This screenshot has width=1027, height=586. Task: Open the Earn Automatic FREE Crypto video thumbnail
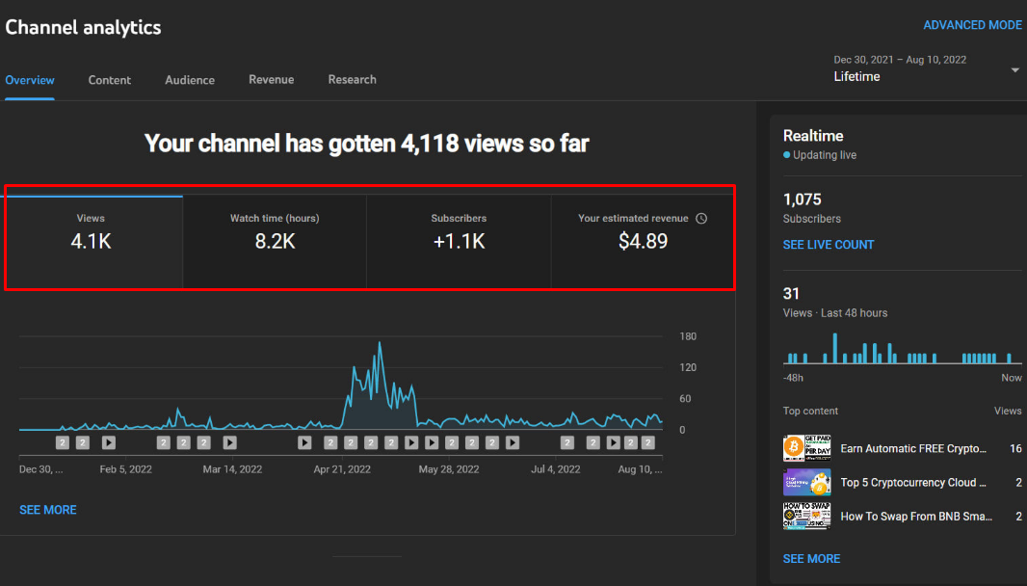806,449
